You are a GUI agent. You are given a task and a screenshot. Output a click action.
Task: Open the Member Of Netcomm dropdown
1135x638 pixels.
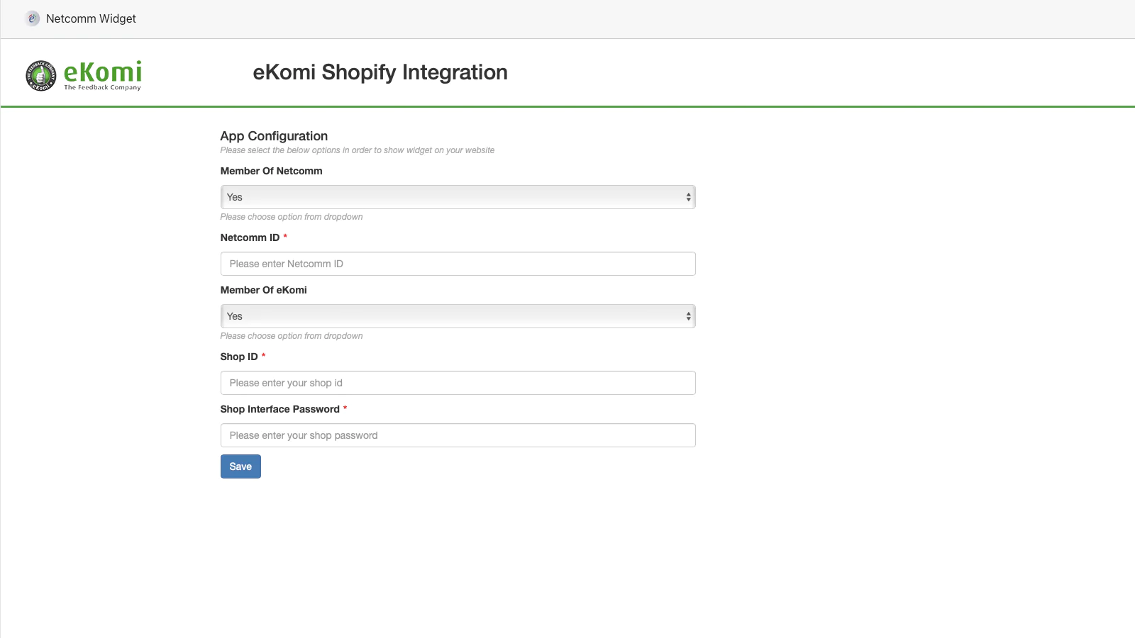point(458,197)
